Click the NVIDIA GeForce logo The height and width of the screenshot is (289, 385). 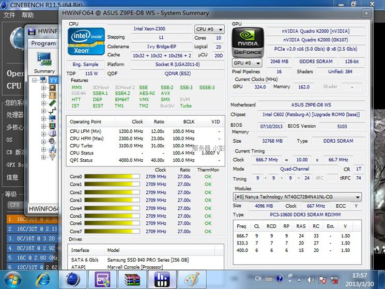[248, 42]
